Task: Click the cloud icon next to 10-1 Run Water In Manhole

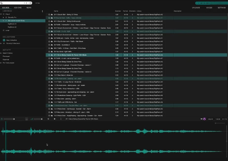Action: (x=52, y=75)
